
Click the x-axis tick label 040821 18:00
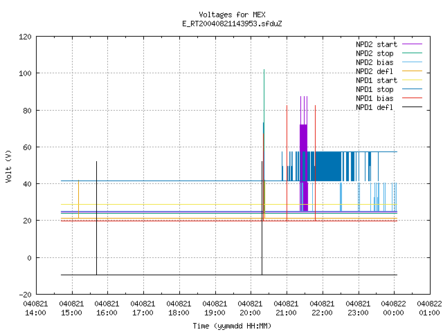[x=179, y=308]
